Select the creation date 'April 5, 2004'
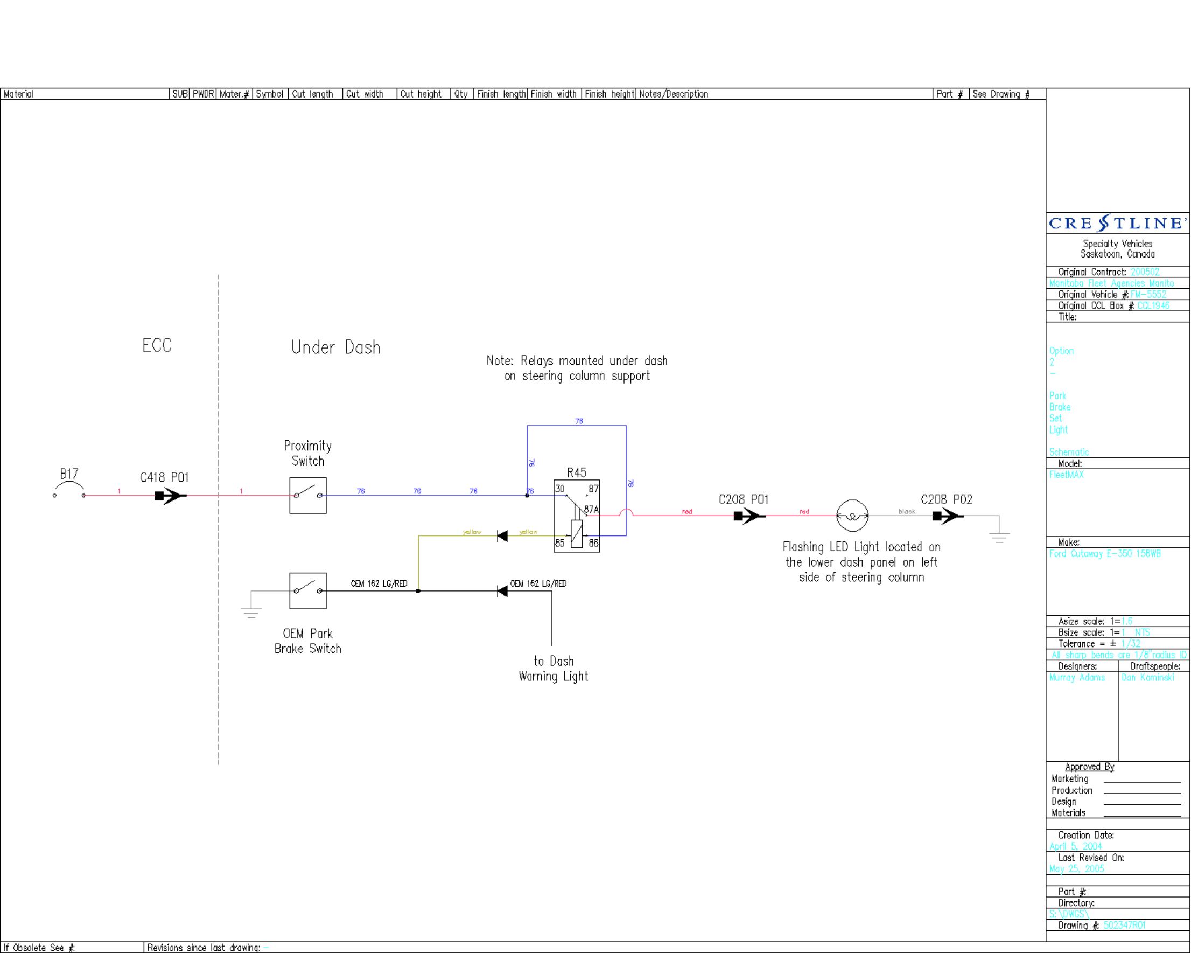Viewport: 1191px width, 953px height. pos(1076,846)
